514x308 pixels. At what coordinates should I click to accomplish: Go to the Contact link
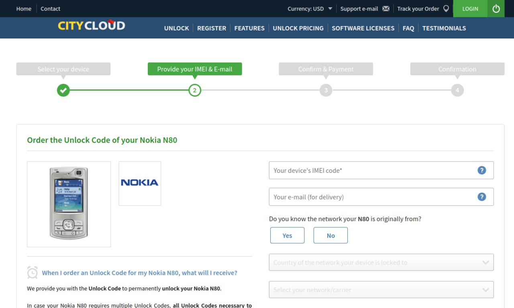[x=50, y=9]
